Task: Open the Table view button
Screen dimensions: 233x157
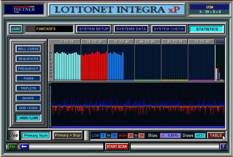Action: [216, 135]
